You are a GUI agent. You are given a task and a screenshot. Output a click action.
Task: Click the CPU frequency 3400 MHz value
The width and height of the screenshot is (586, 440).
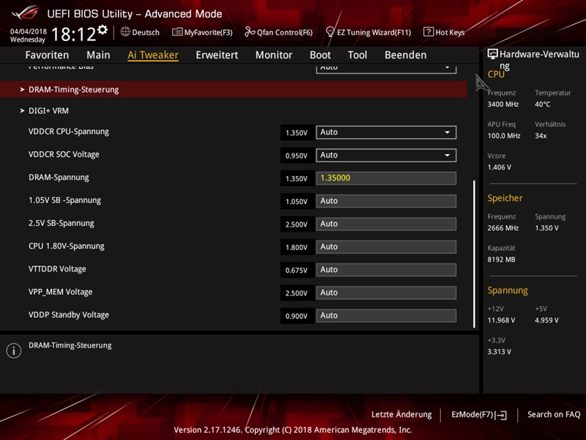click(503, 104)
